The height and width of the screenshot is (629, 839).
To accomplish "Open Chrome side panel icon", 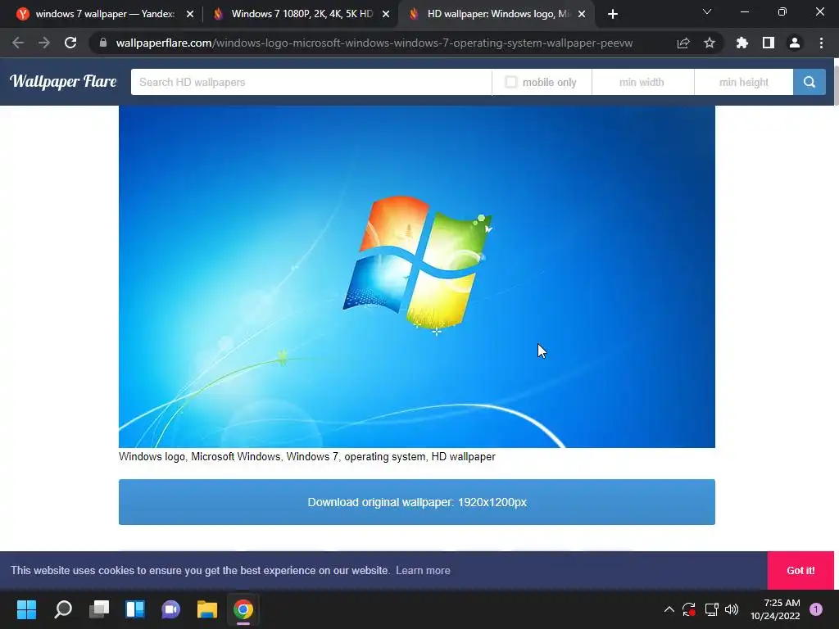I will click(x=768, y=43).
